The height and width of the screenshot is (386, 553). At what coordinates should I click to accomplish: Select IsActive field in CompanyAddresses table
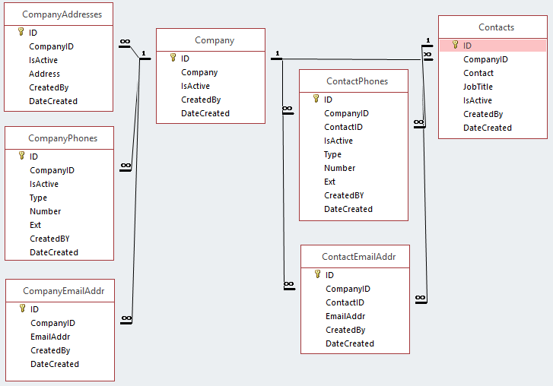click(43, 60)
